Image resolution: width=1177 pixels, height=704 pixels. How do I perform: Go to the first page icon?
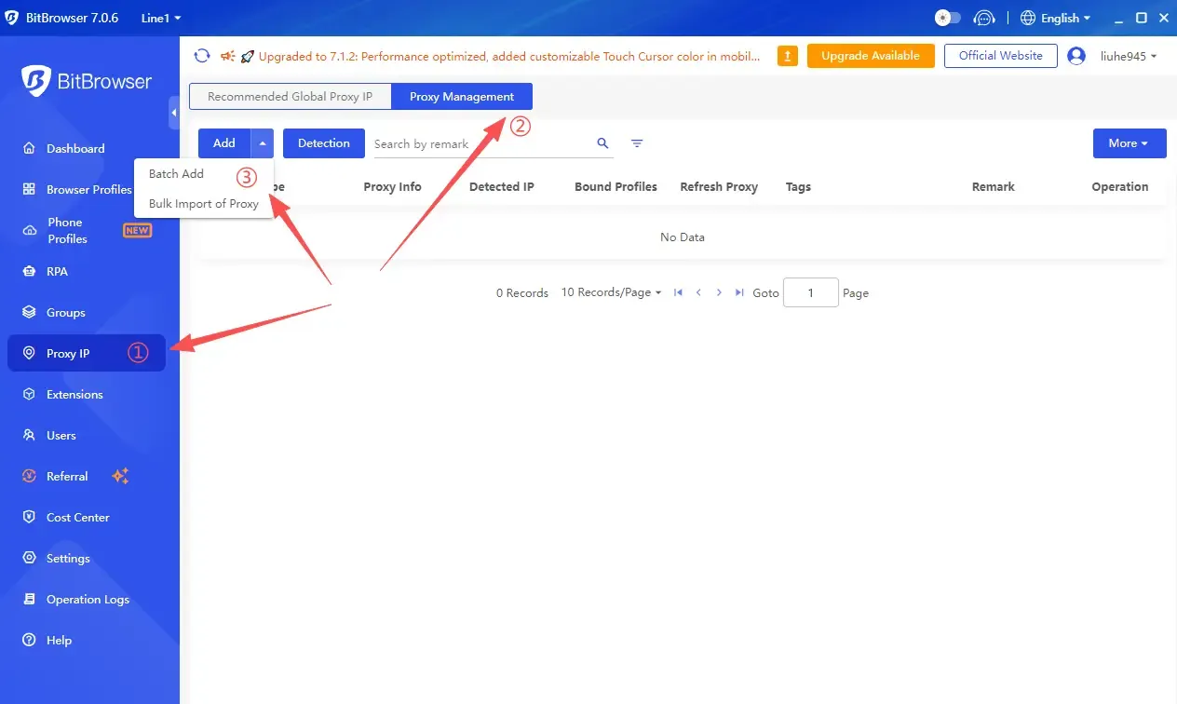coord(678,292)
